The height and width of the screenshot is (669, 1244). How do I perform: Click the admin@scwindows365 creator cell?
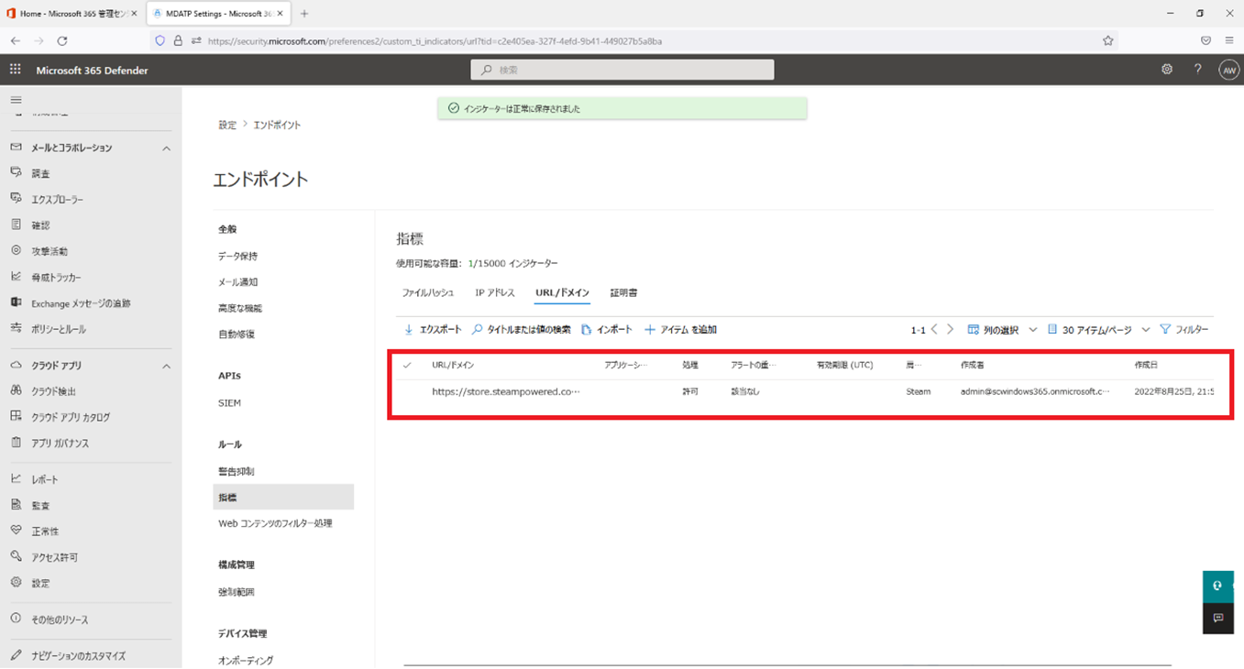point(1035,391)
